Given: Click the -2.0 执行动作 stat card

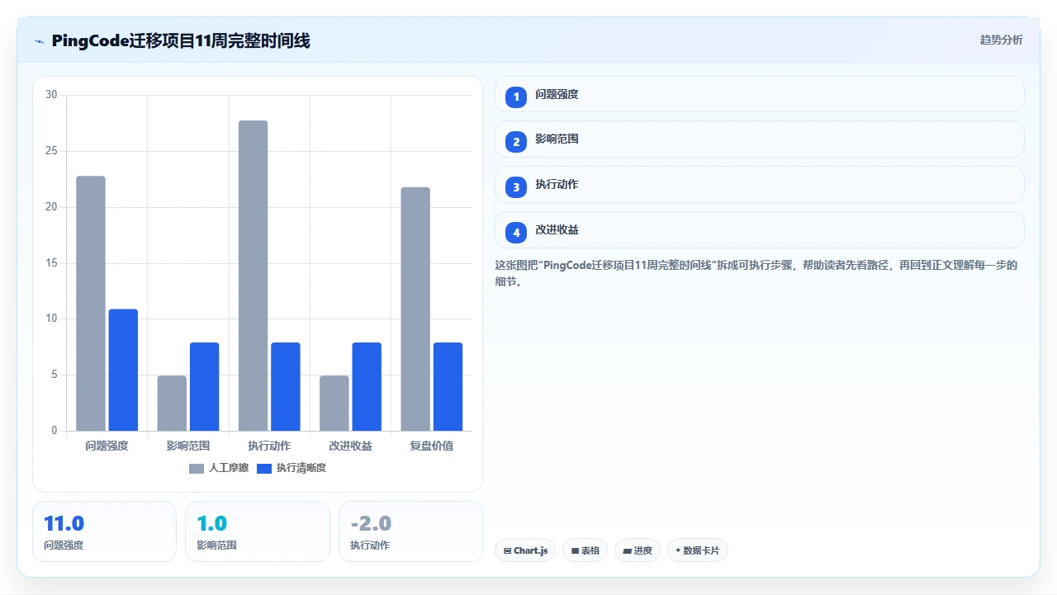Looking at the screenshot, I should (410, 531).
